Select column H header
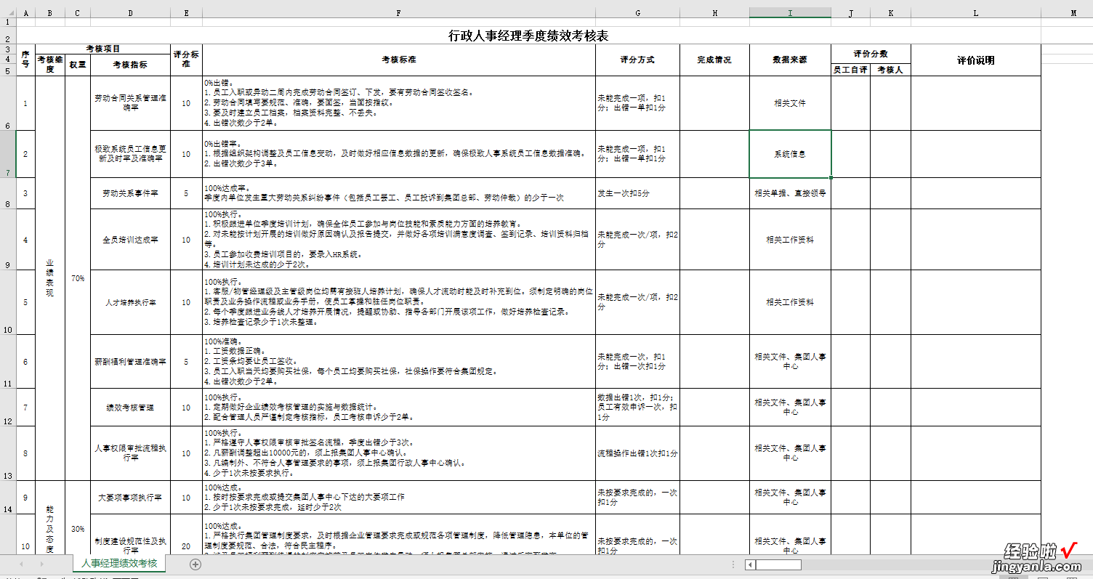This screenshot has width=1093, height=579. (x=714, y=12)
